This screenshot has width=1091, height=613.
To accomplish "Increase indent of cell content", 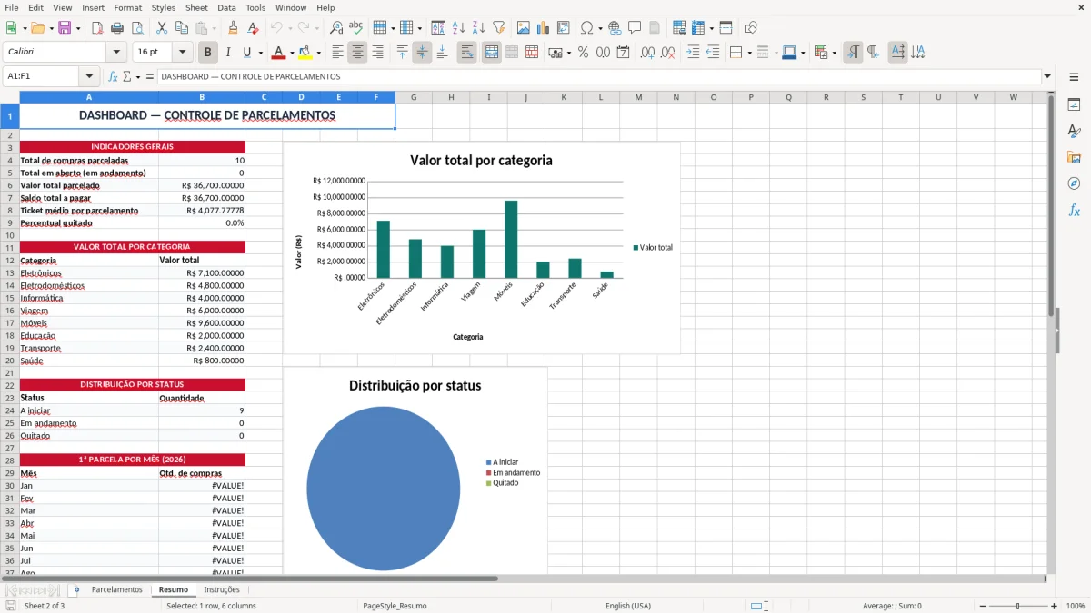I will tap(693, 53).
